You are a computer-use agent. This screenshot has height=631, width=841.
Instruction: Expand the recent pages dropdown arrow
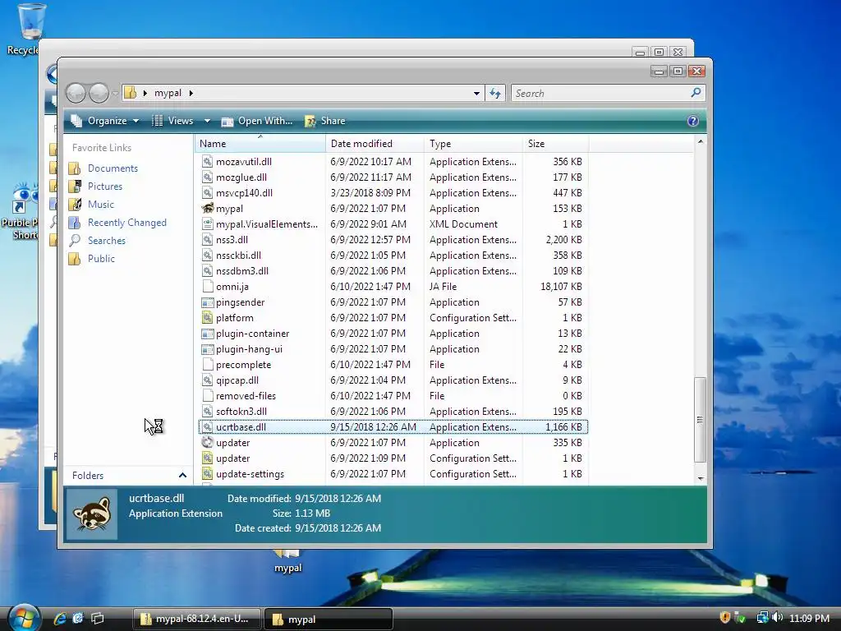tap(115, 94)
